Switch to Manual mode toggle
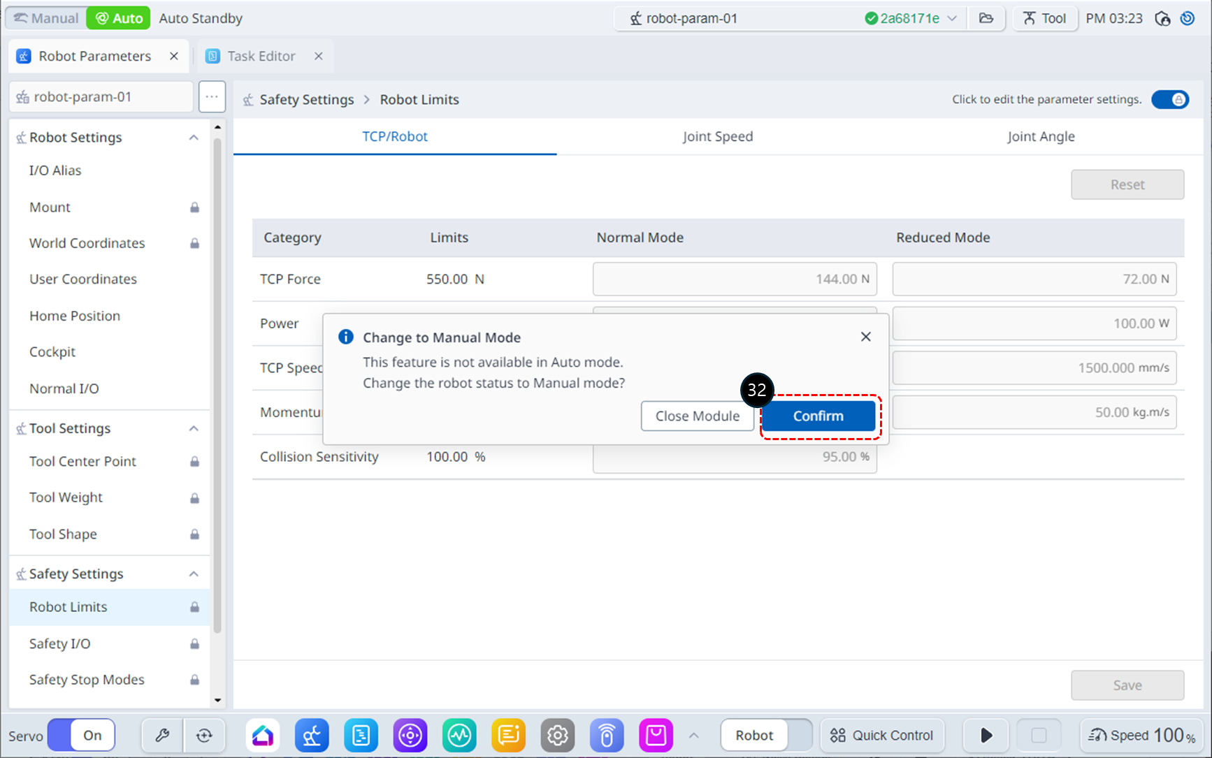Screen dimensions: 1212x758 coord(46,18)
